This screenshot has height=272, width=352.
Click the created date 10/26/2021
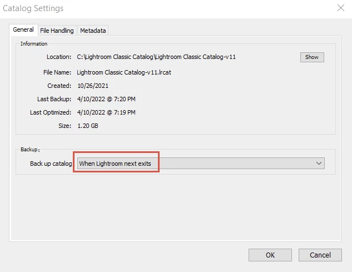click(93, 86)
